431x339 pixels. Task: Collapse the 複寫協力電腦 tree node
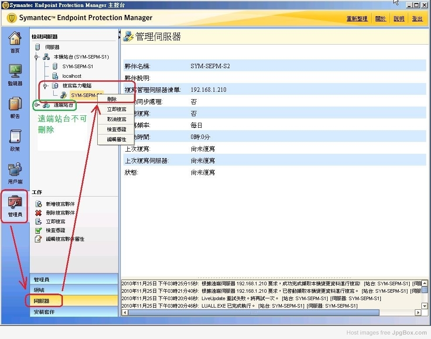(45, 86)
